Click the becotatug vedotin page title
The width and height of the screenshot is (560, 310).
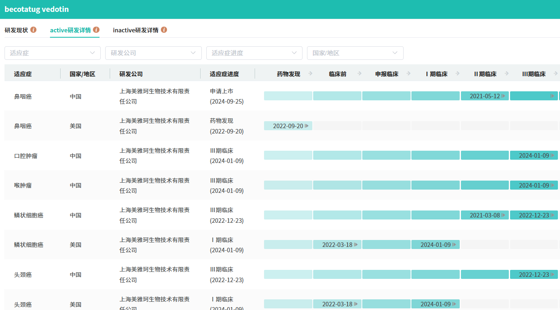[x=37, y=9]
